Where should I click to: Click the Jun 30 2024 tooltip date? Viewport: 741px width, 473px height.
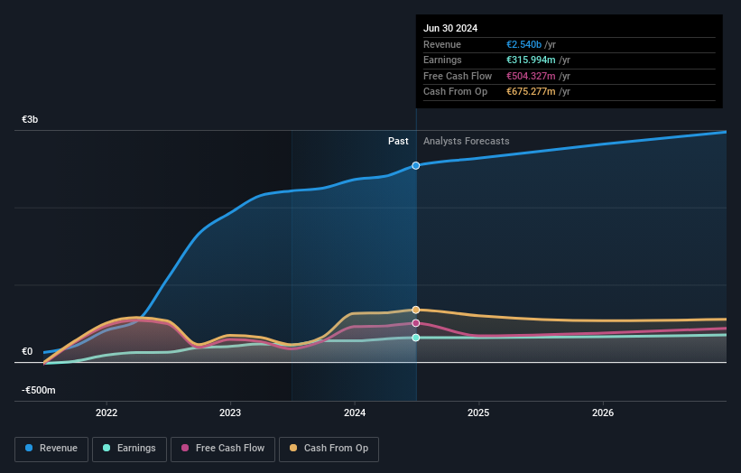tap(450, 28)
